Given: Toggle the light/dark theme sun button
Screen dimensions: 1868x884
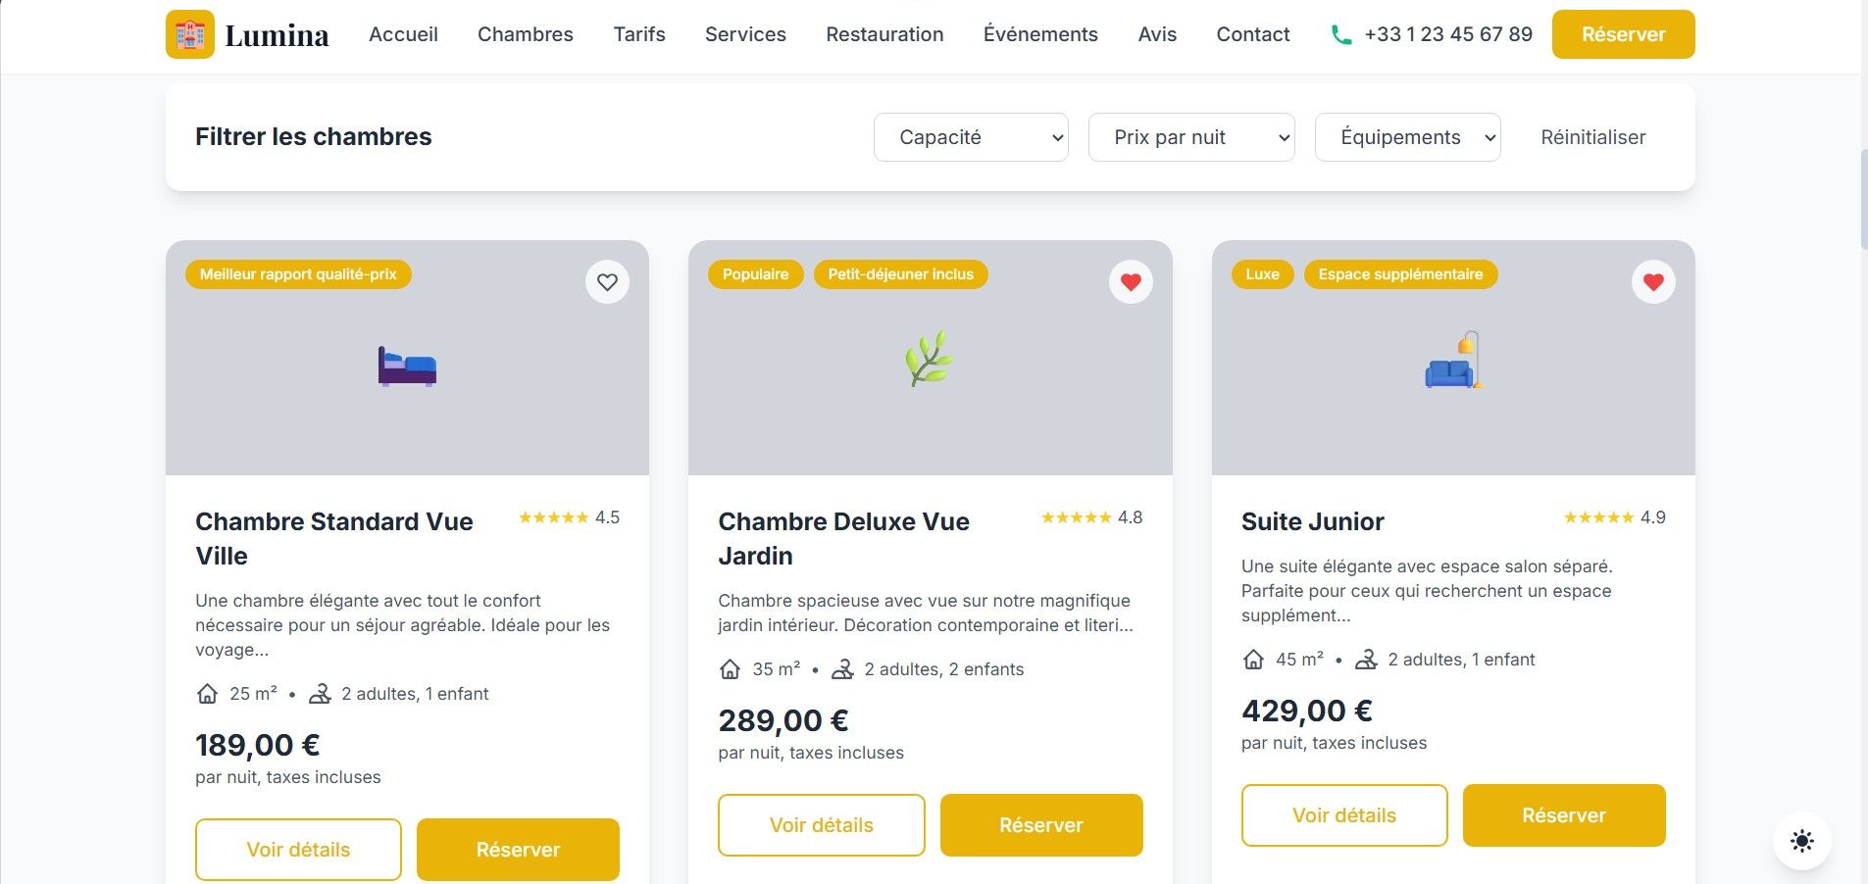Looking at the screenshot, I should (1801, 841).
